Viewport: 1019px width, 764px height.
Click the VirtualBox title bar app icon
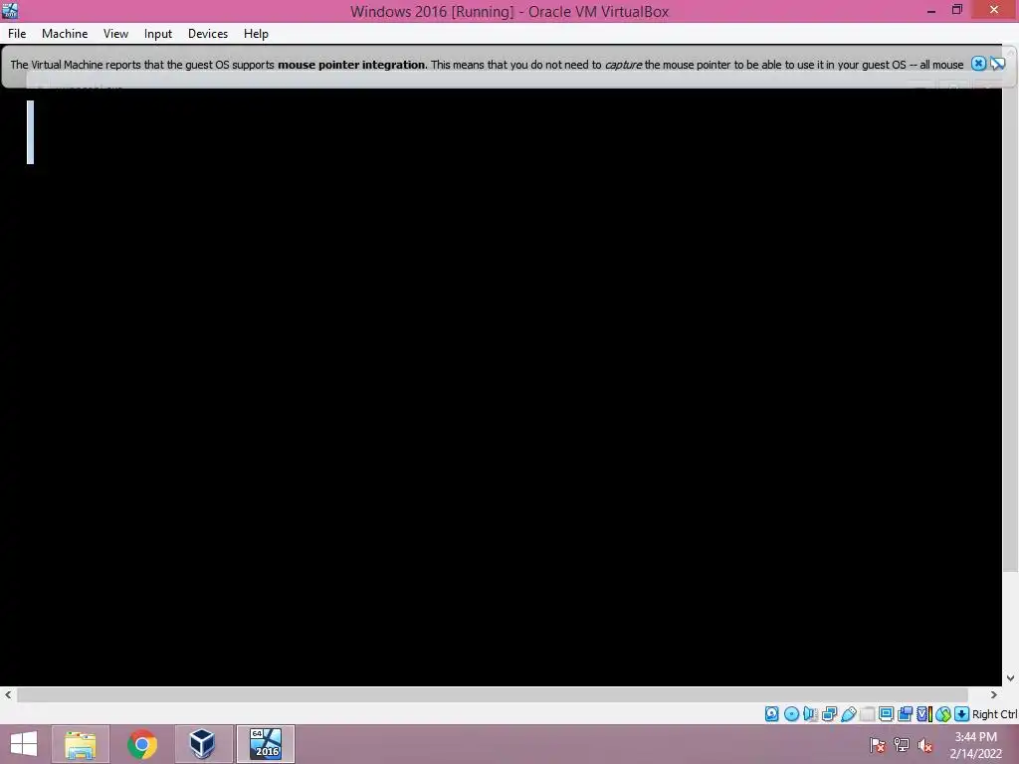[10, 10]
